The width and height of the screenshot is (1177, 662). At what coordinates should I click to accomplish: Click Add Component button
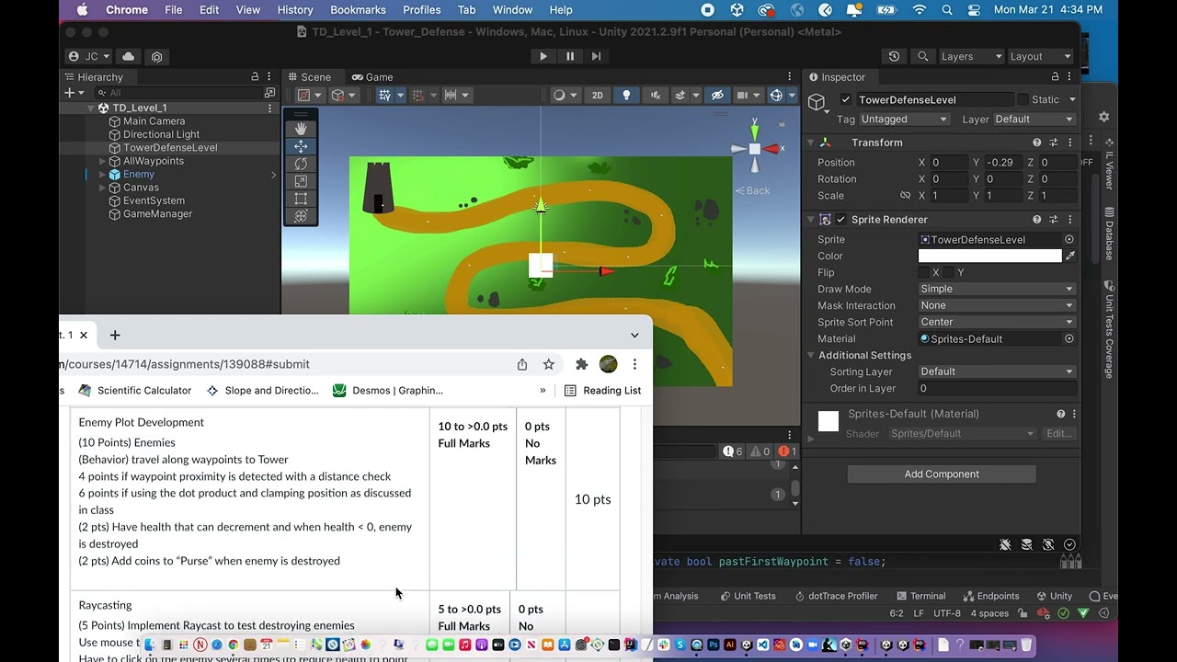pyautogui.click(x=942, y=474)
